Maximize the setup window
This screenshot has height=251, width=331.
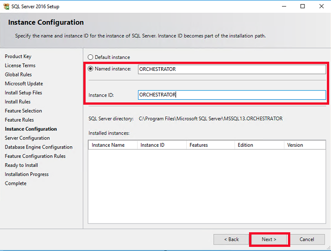[x=303, y=6]
